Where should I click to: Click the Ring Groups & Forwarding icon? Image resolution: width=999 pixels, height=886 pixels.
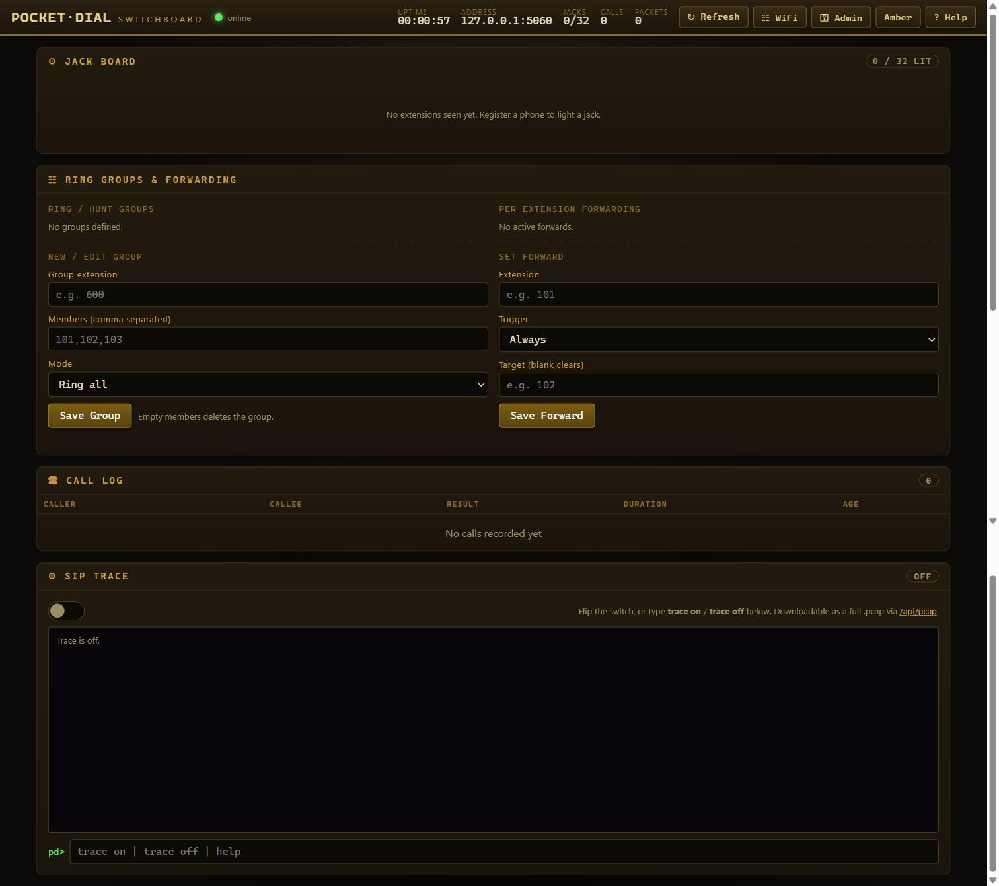tap(52, 180)
